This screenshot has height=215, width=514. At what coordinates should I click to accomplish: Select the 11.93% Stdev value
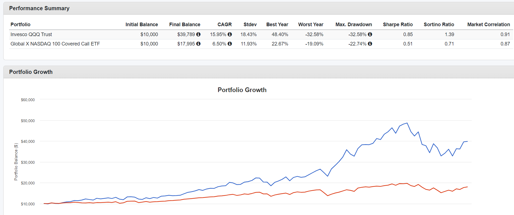(249, 44)
